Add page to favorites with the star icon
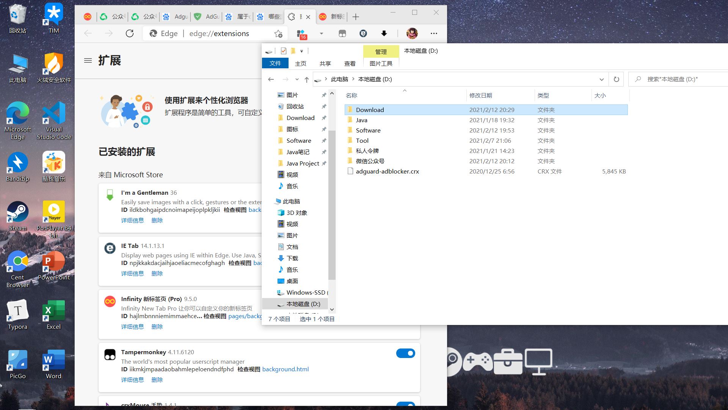The width and height of the screenshot is (728, 410). 278,33
